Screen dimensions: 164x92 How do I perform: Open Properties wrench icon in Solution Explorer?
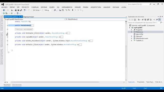[x=157, y=20]
